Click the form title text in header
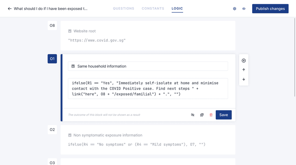 pyautogui.click(x=51, y=9)
